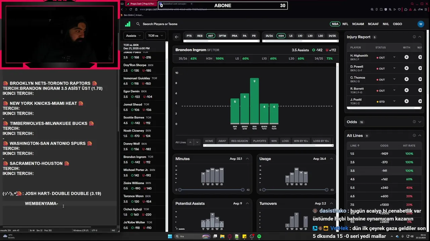Open Spotify from the taskbar
This screenshot has width=430, height=241.
click(x=259, y=236)
